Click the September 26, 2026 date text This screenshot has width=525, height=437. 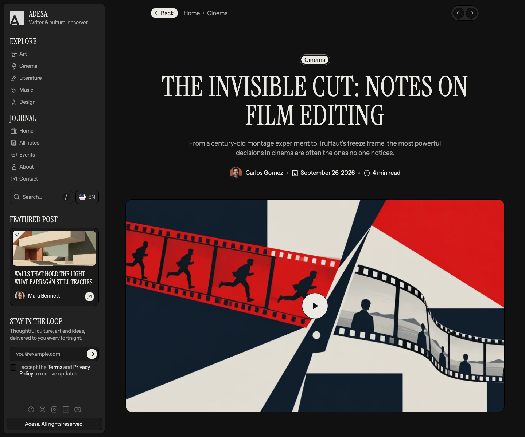(327, 173)
